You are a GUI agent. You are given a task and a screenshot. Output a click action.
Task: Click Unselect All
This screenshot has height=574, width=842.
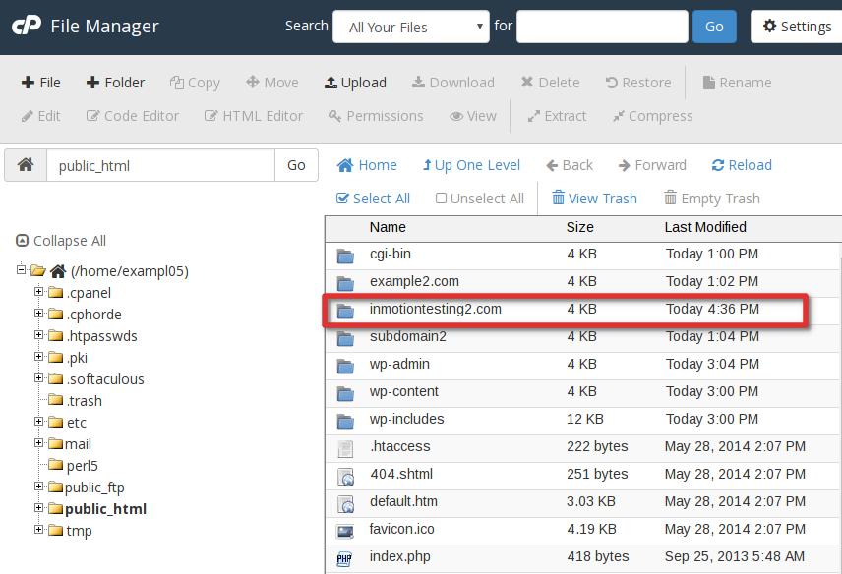point(479,198)
